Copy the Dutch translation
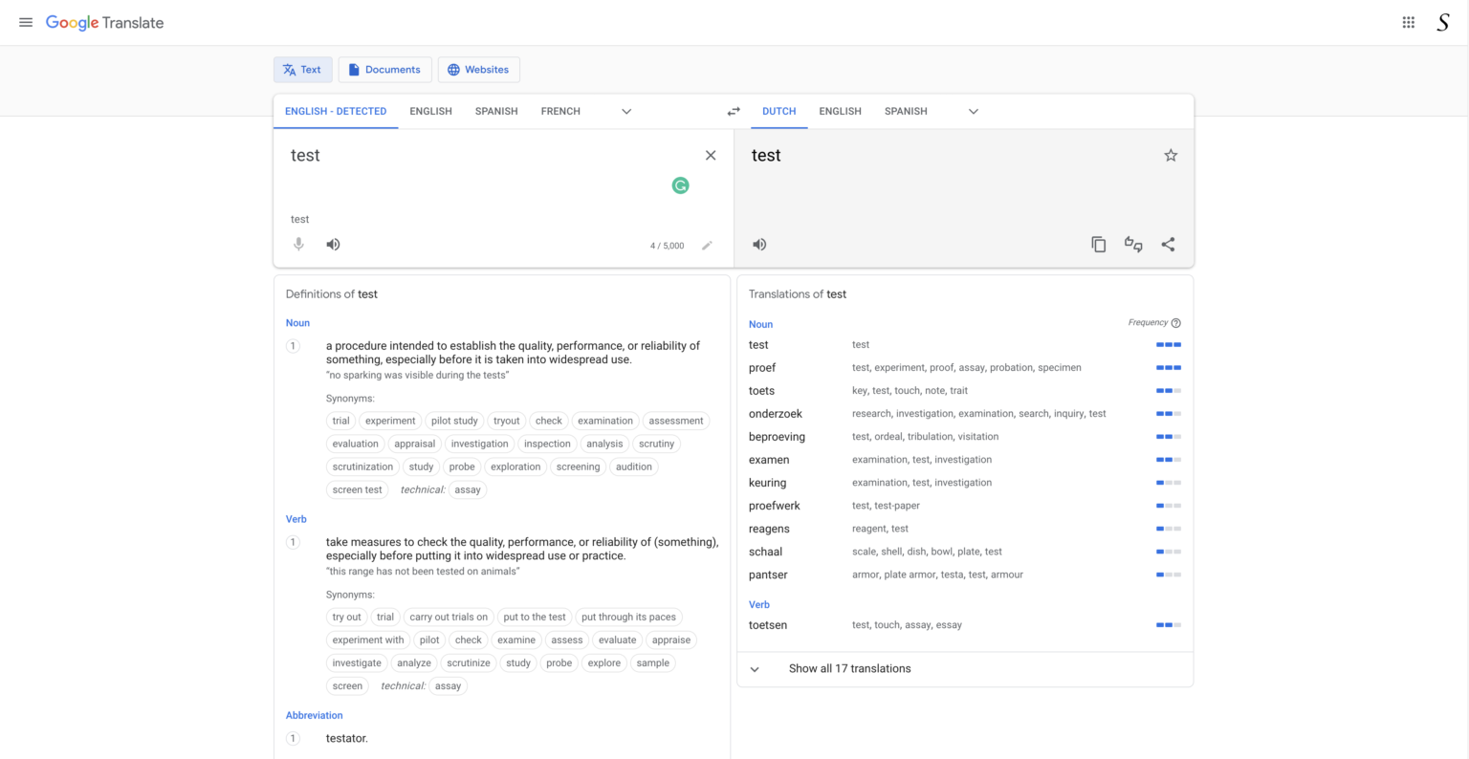Screen dimensions: 1469x759 click(x=1098, y=244)
